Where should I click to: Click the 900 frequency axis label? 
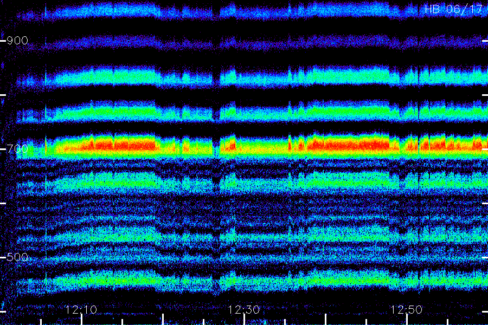17,41
